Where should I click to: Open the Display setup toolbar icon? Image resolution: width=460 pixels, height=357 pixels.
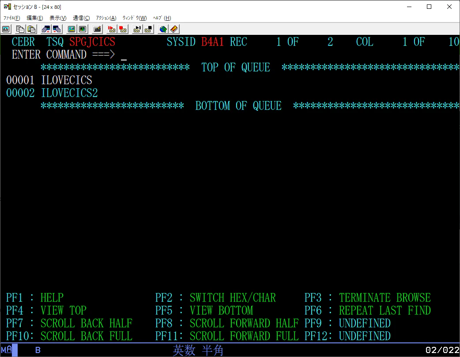(x=72, y=29)
